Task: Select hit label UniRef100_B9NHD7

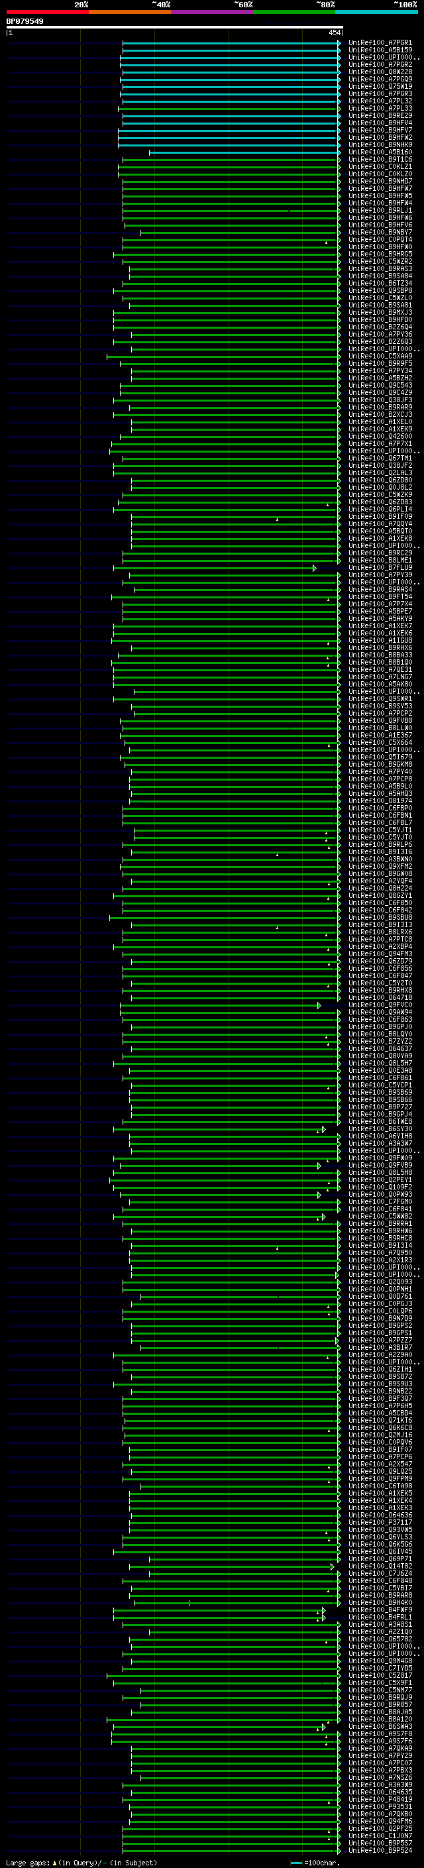Action: click(x=380, y=182)
